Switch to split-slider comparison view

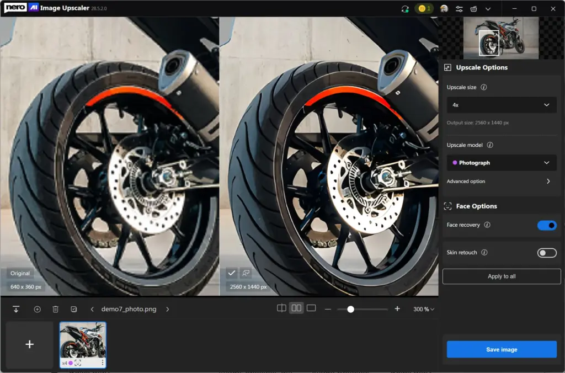[x=281, y=308]
